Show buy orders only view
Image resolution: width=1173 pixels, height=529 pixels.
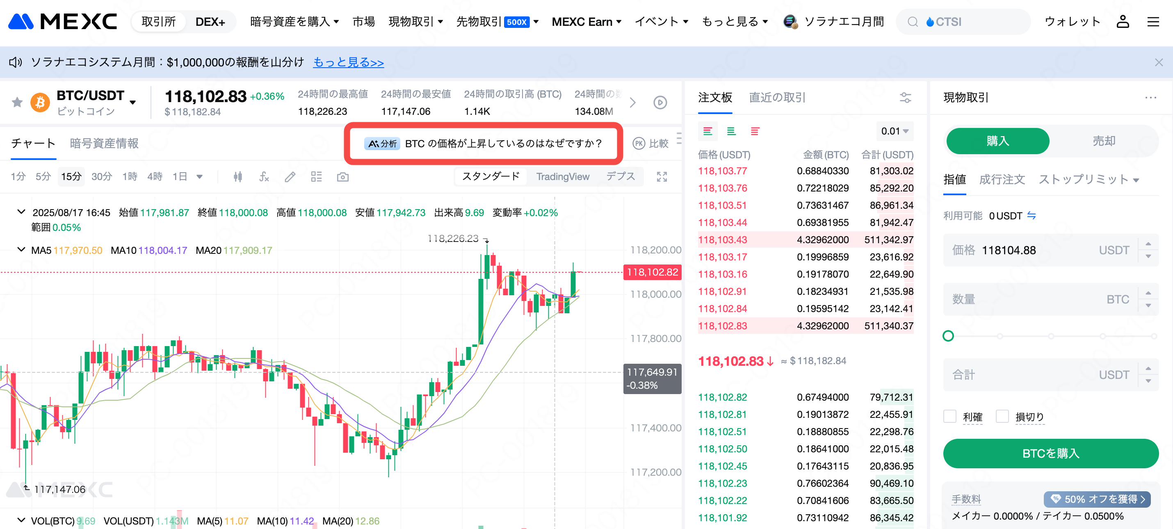(731, 131)
